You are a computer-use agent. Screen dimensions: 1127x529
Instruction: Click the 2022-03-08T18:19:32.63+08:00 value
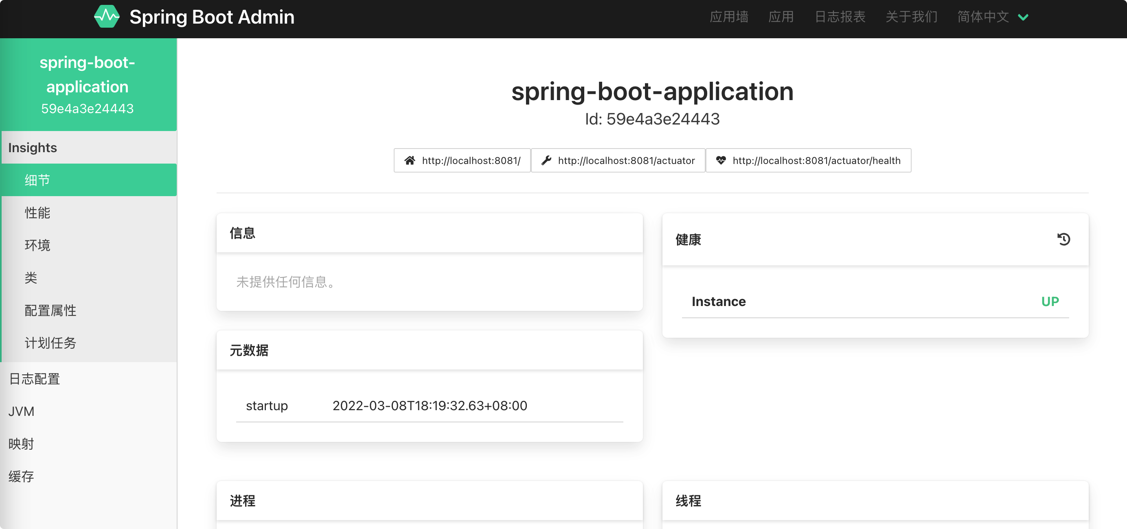430,406
